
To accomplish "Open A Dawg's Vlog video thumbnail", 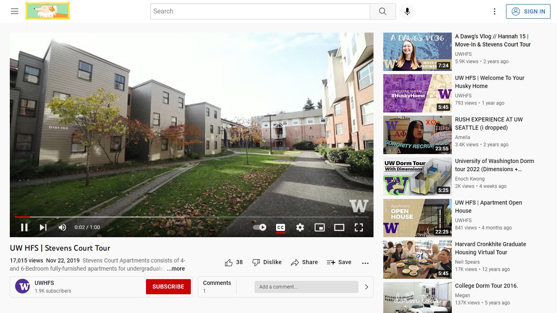I will 418,52.
